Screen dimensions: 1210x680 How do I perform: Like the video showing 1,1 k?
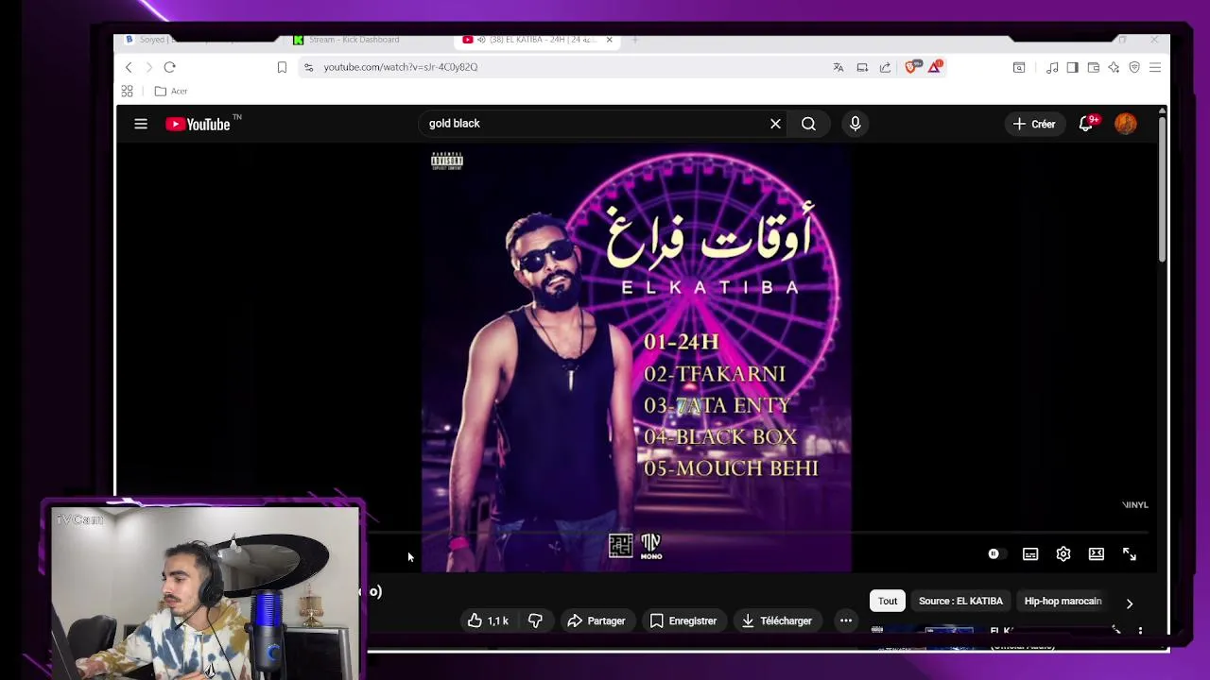point(488,620)
